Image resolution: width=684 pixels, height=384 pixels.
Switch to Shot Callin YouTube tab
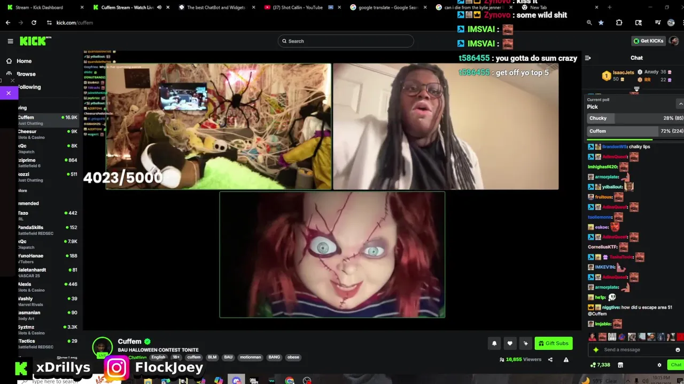coord(302,7)
